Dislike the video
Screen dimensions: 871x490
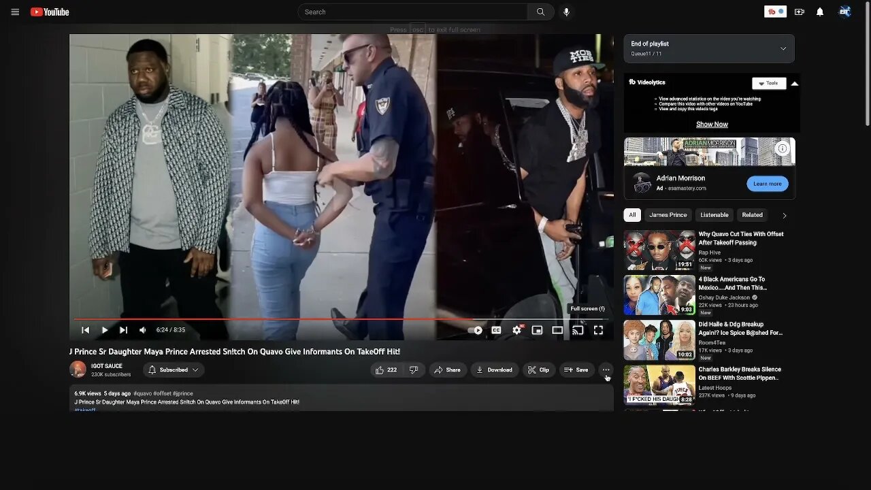pyautogui.click(x=413, y=370)
